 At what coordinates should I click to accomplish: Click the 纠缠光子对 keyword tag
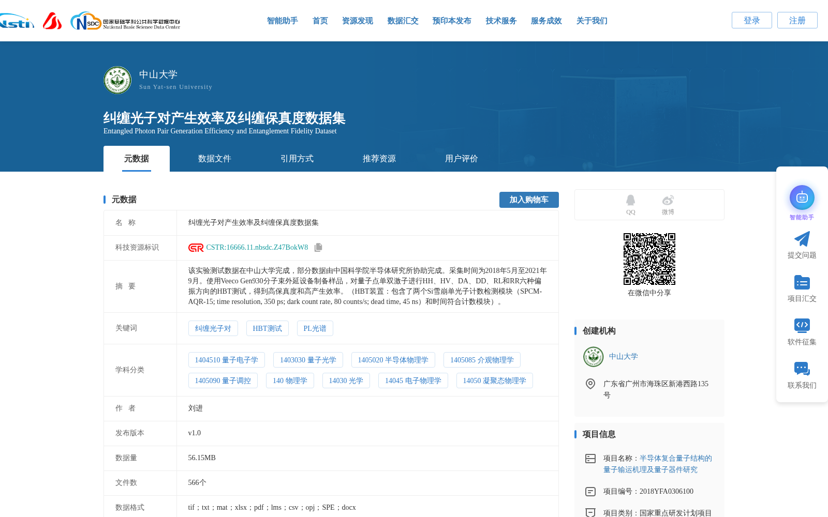click(x=213, y=328)
